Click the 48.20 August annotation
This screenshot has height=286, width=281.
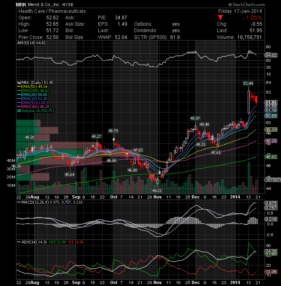[x=30, y=137]
